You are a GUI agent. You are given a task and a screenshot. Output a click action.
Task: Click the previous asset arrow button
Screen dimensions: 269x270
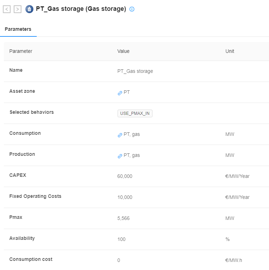(7, 9)
